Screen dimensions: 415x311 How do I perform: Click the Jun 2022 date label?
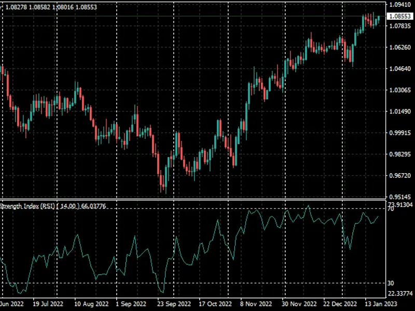click(x=12, y=304)
